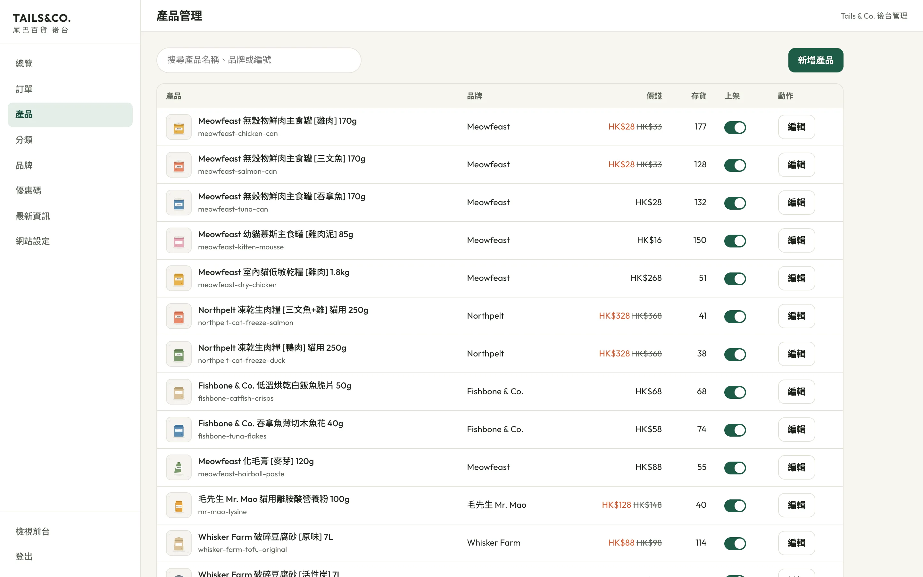This screenshot has width=923, height=577.
Task: Click the meowfeast-tuna-can product thumbnail
Action: tap(179, 203)
